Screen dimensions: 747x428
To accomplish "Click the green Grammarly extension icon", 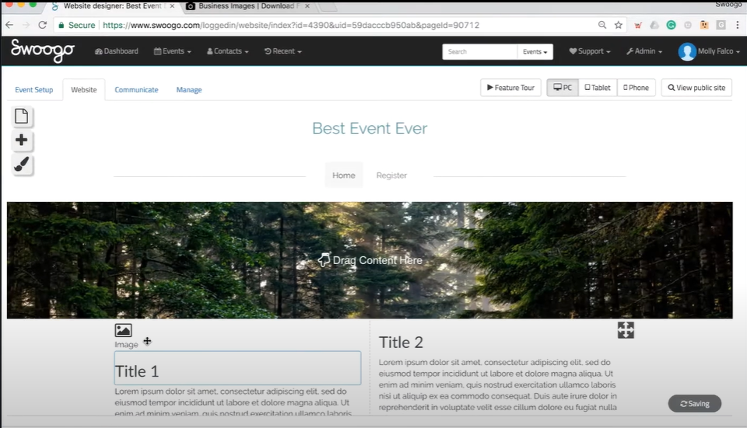I will 671,25.
